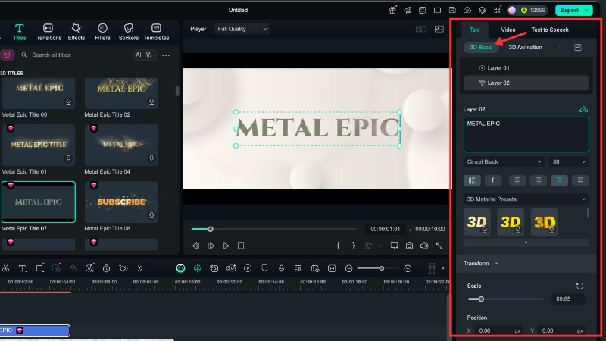Adjust the timeline zoom slider
This screenshot has width=606, height=341.
tap(382, 268)
